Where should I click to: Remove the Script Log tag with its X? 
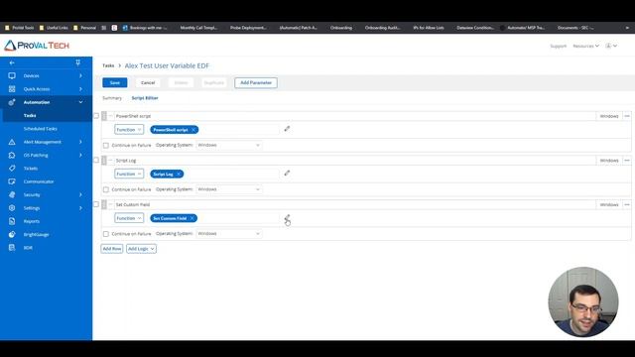click(179, 175)
